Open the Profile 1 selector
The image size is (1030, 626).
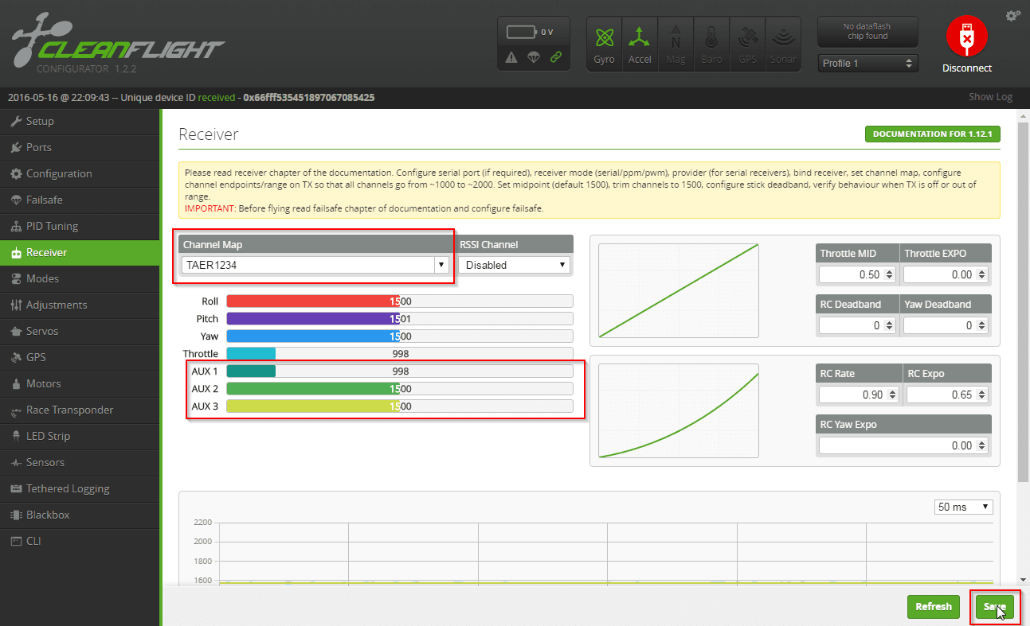pos(867,63)
